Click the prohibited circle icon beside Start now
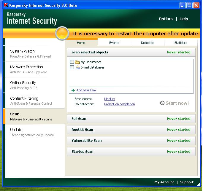 tap(162, 103)
